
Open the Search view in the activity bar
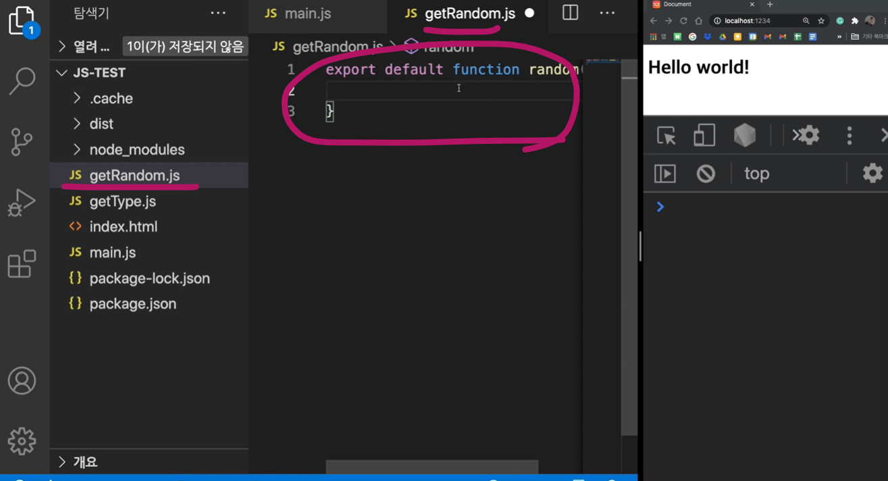tap(22, 82)
